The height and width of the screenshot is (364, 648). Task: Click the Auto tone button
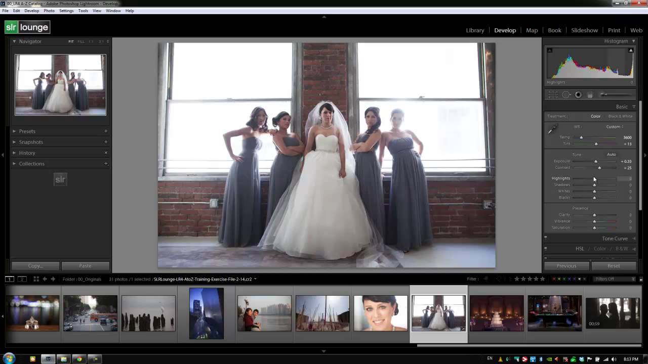[x=611, y=155]
